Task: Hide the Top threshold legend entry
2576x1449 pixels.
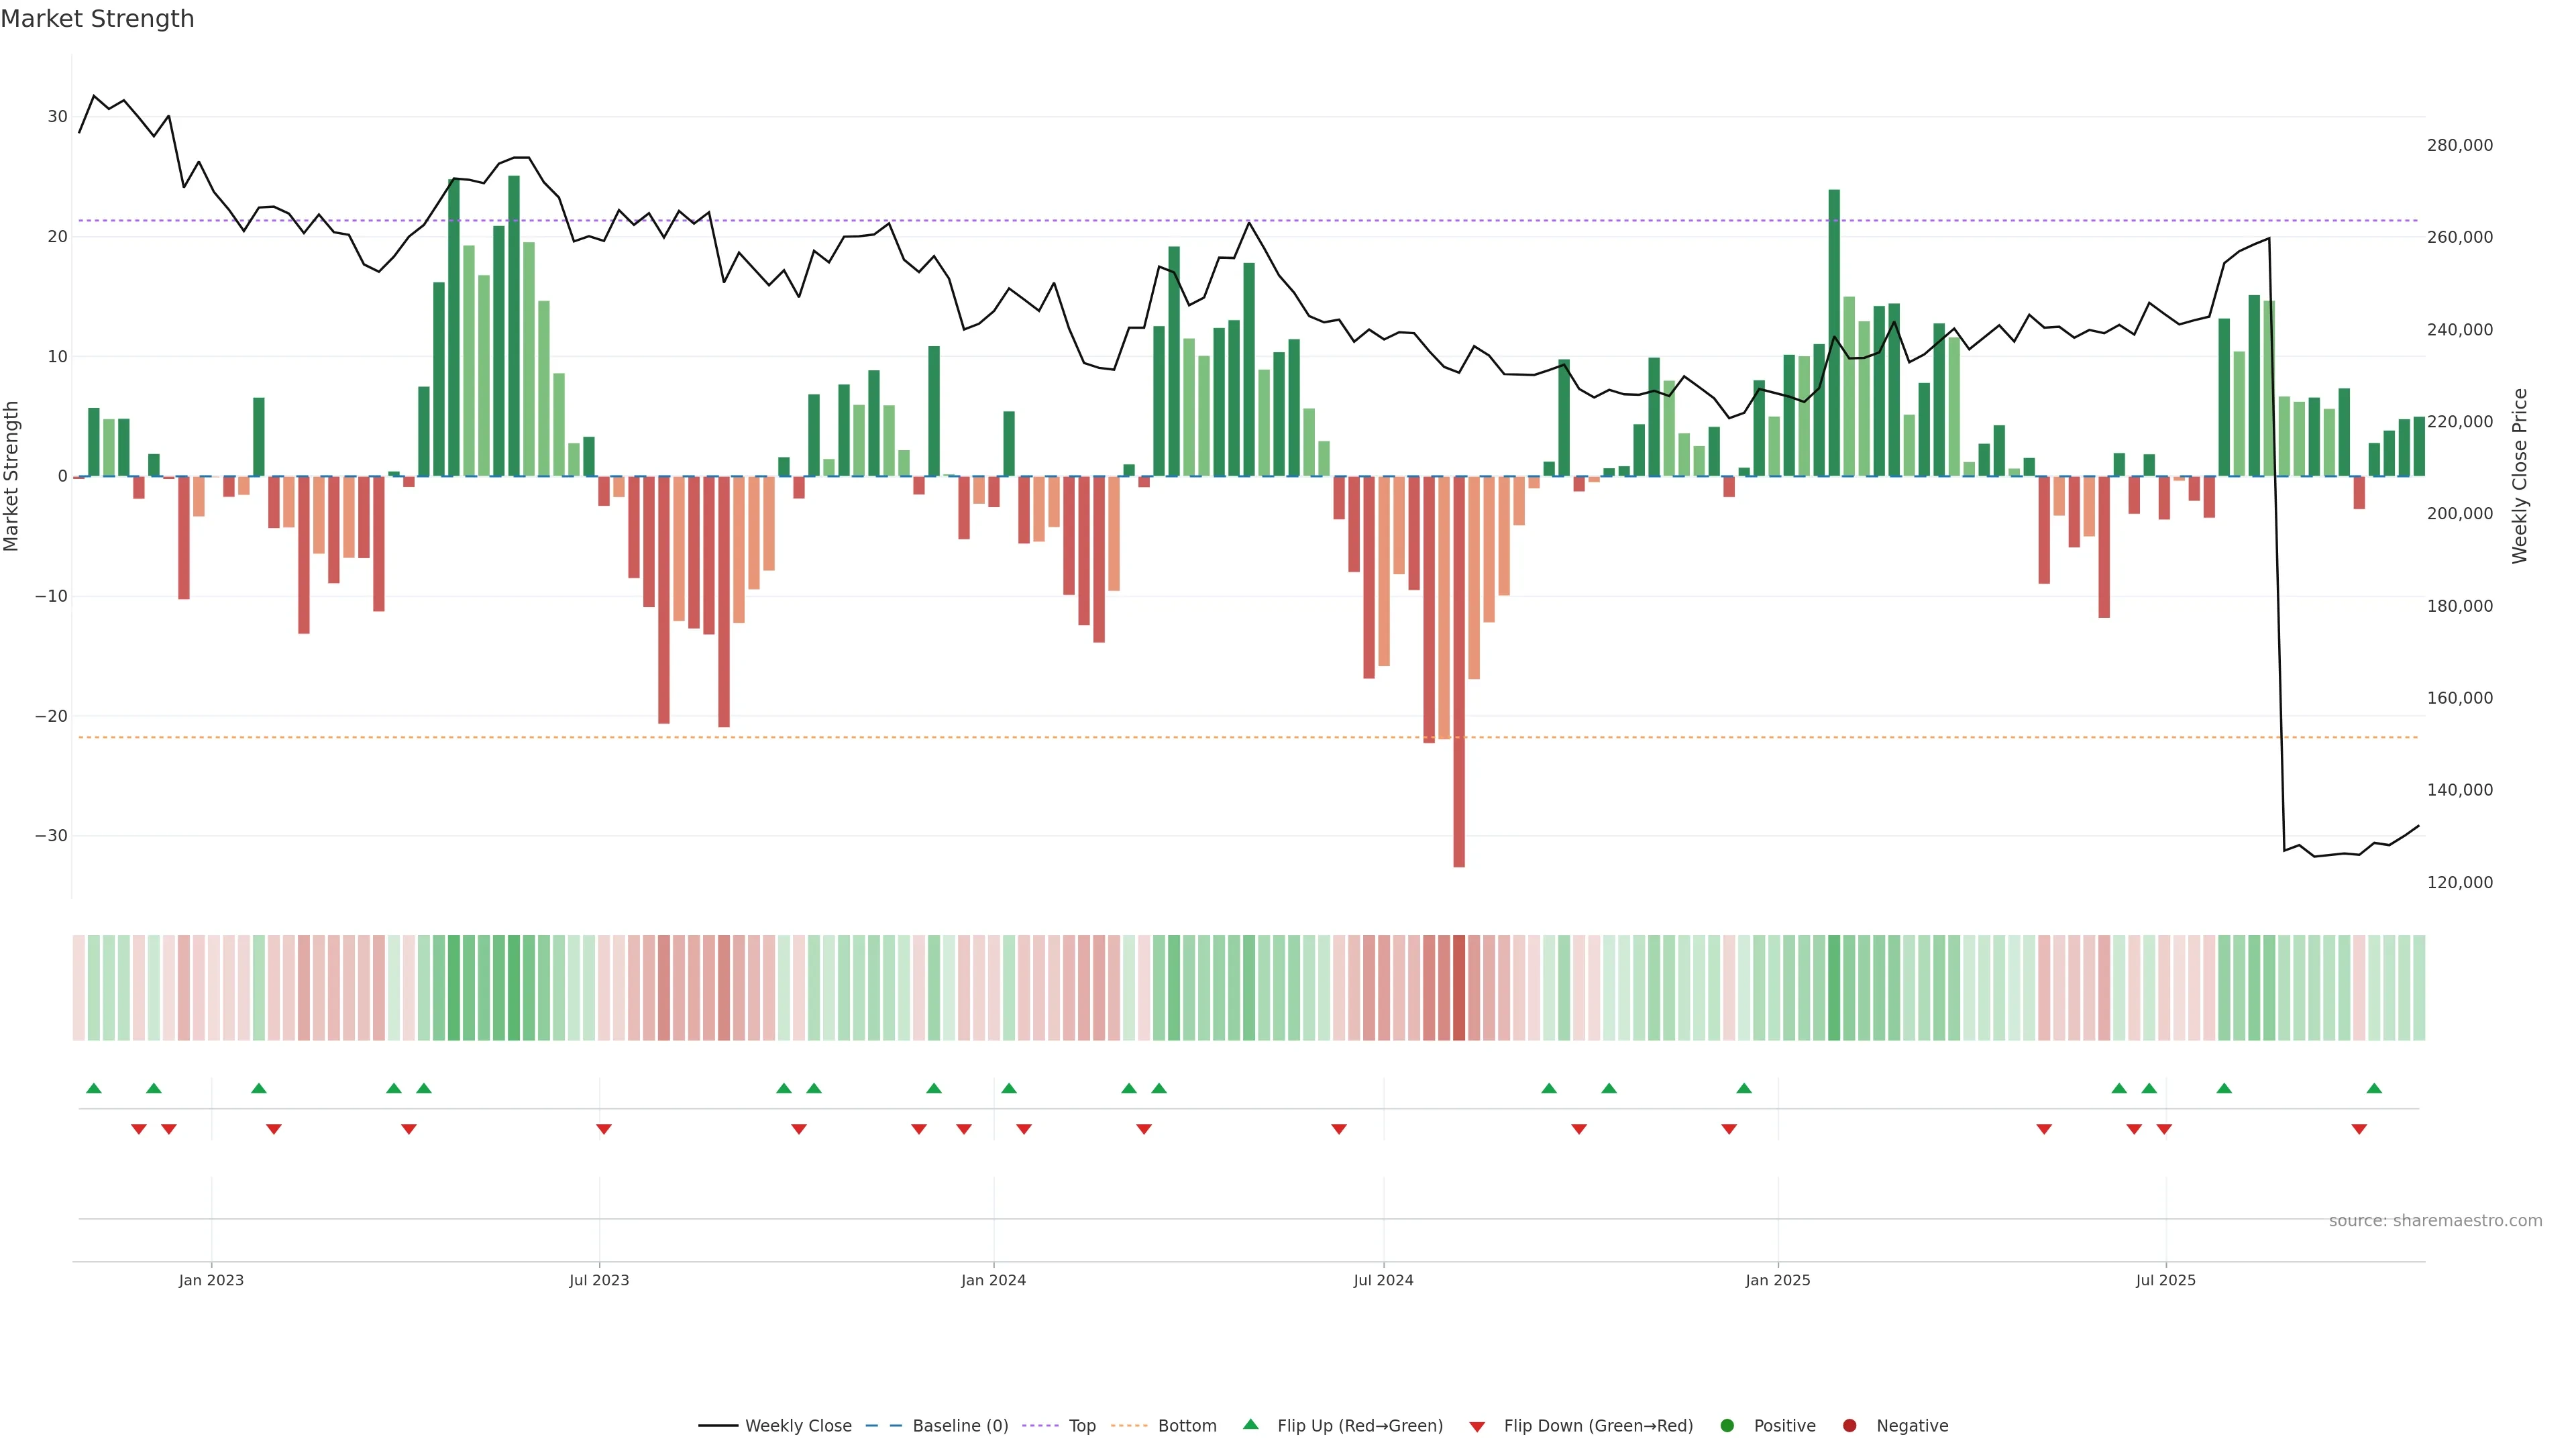Action: tap(1081, 1426)
